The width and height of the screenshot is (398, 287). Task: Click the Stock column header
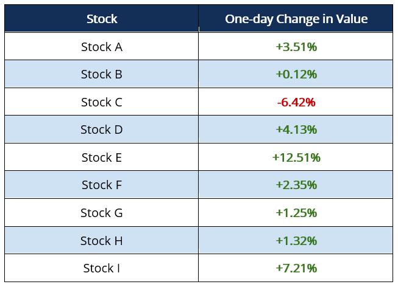click(x=102, y=19)
